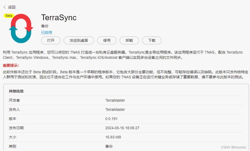The height and width of the screenshot is (151, 250).
Task: Click the red 重要提示 heading
Action: click(x=11, y=65)
